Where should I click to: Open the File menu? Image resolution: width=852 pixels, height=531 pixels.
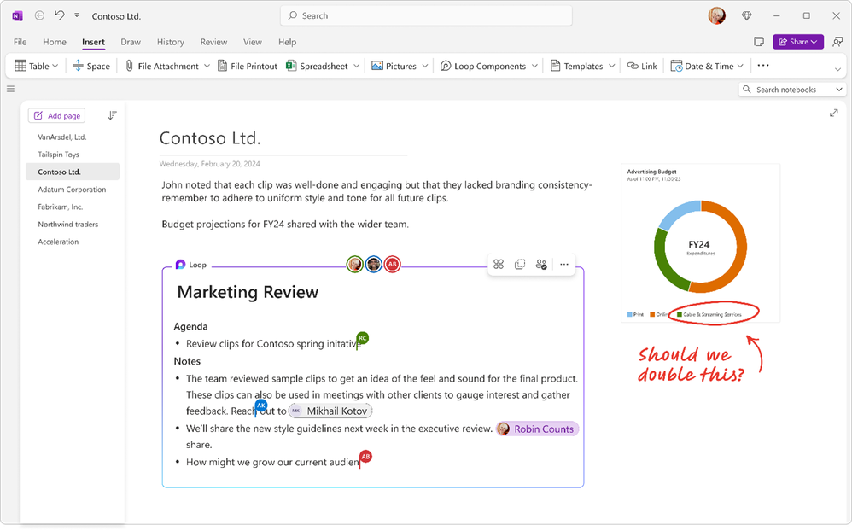[20, 42]
